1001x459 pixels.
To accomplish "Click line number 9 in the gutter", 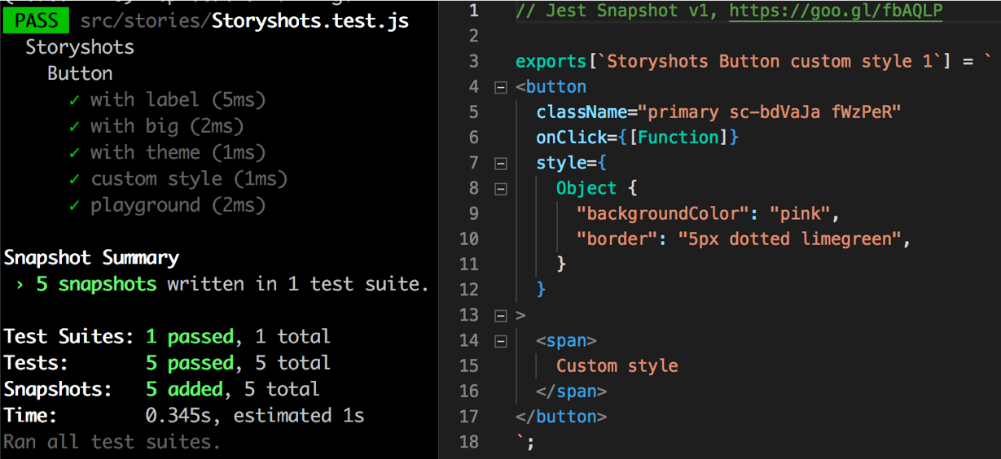I will coord(474,214).
